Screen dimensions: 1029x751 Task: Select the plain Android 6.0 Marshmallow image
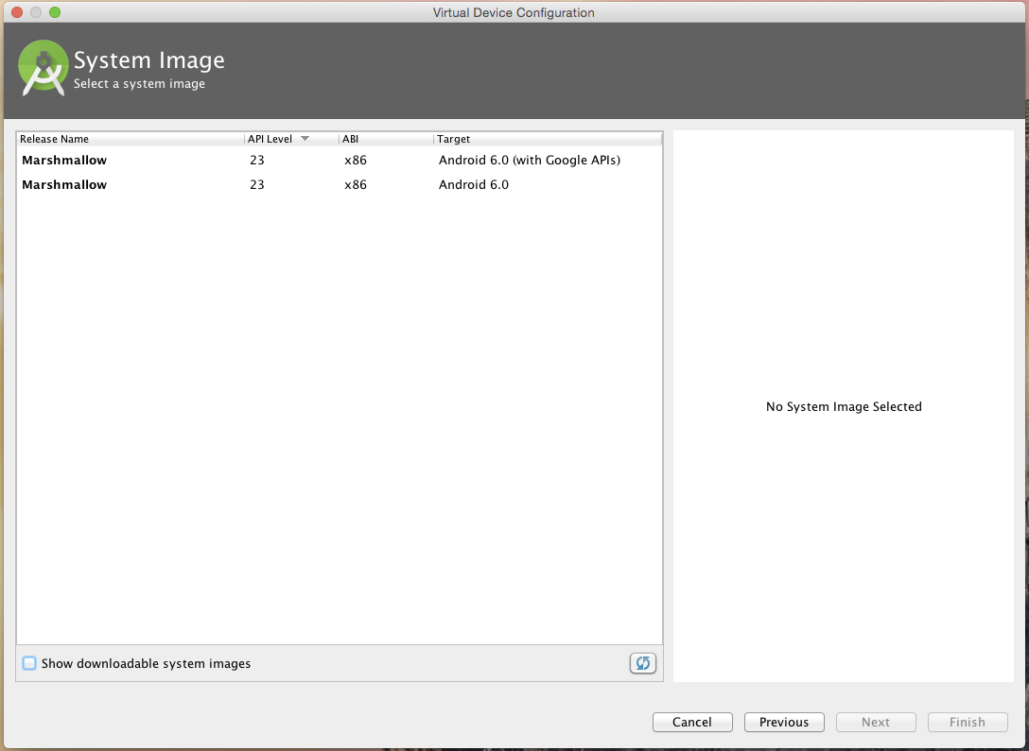point(284,184)
